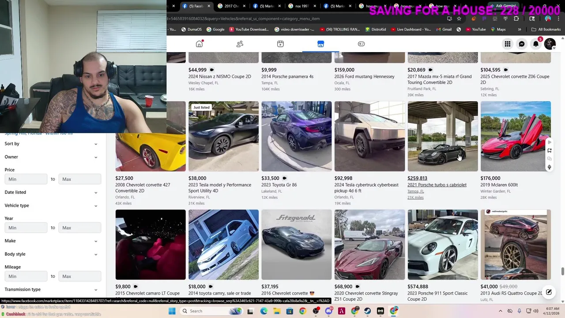565x318 pixels.
Task: Click the Price Max input field
Action: [x=80, y=179]
